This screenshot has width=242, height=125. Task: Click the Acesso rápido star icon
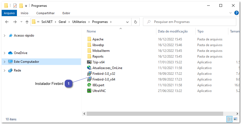pos(10,35)
